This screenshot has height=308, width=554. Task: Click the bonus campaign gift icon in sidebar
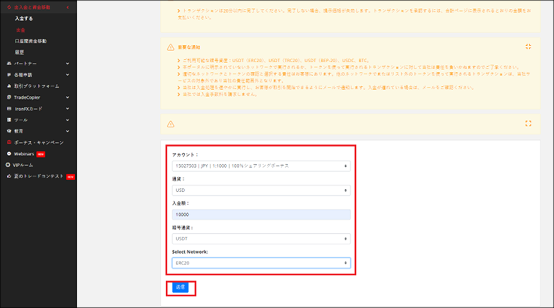9,143
